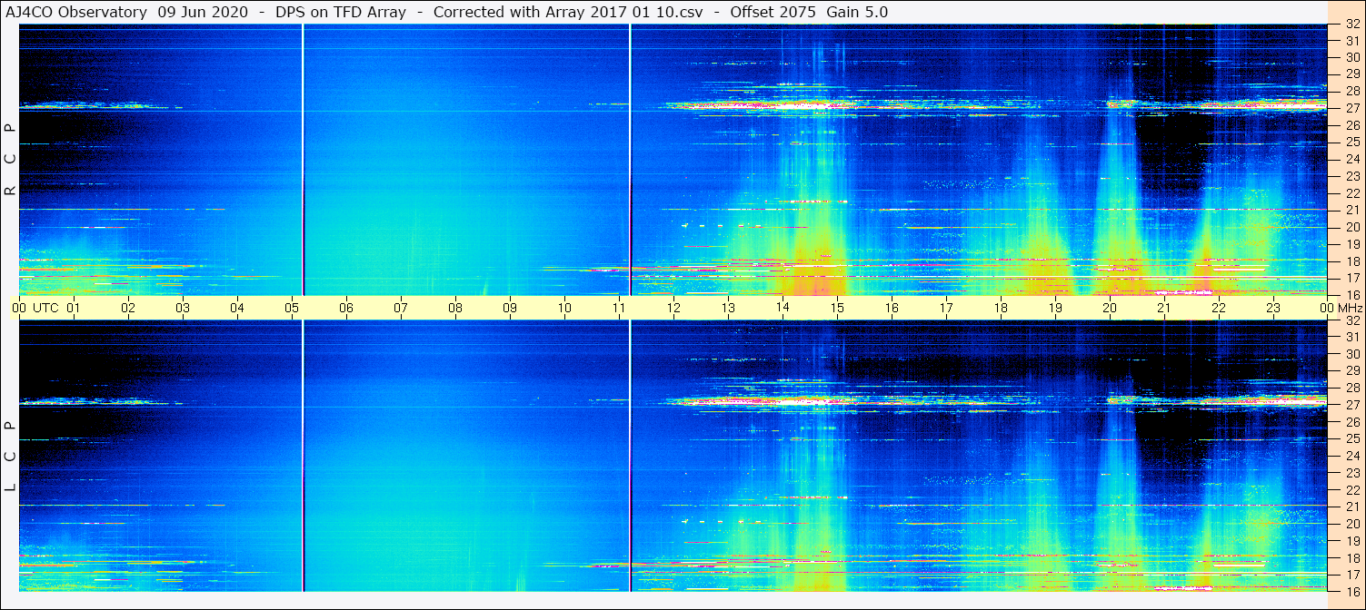The width and height of the screenshot is (1366, 610).
Task: Select hour mark 13 on UTC axis
Action: [x=728, y=309]
